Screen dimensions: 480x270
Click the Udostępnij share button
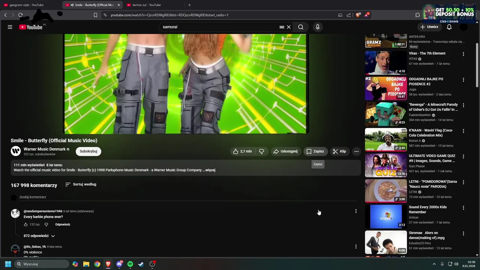pyautogui.click(x=285, y=151)
